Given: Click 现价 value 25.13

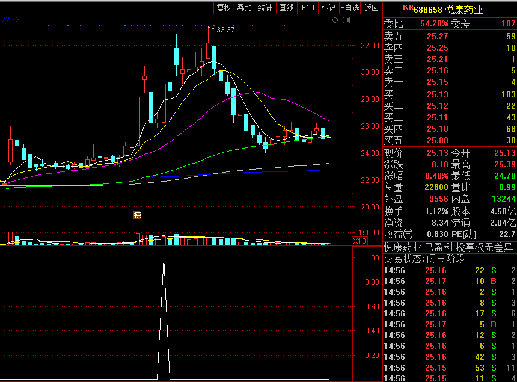Looking at the screenshot, I should 438,153.
